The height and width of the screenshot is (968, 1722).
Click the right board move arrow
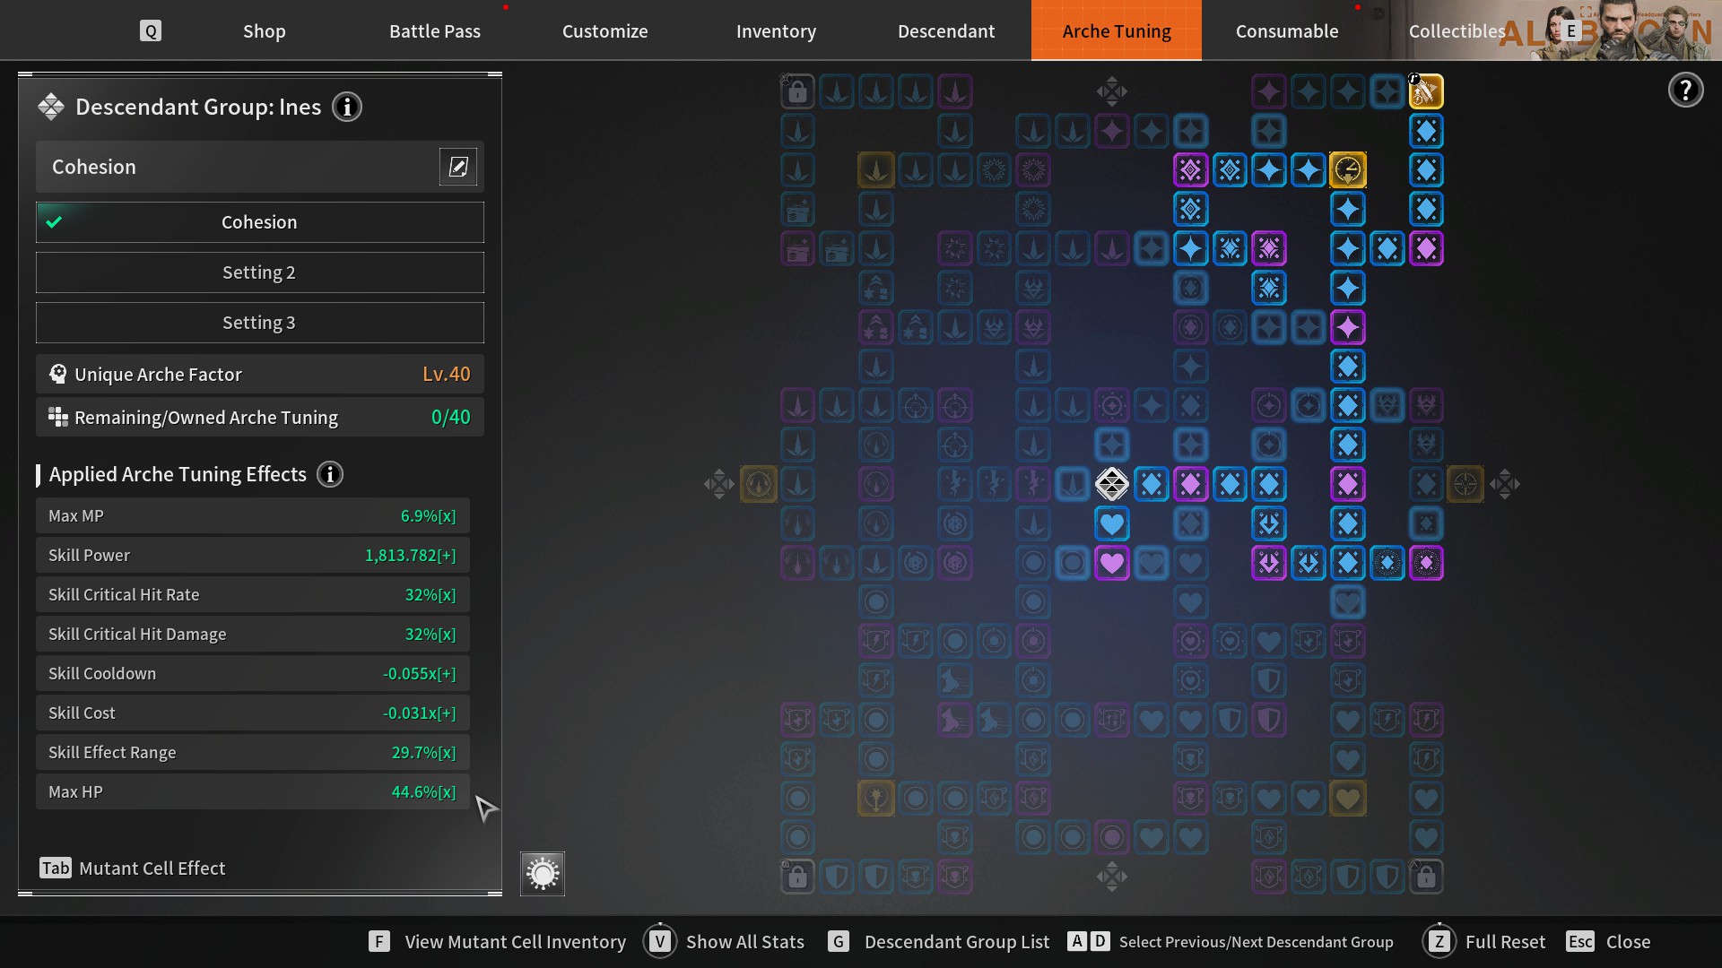(x=1504, y=484)
